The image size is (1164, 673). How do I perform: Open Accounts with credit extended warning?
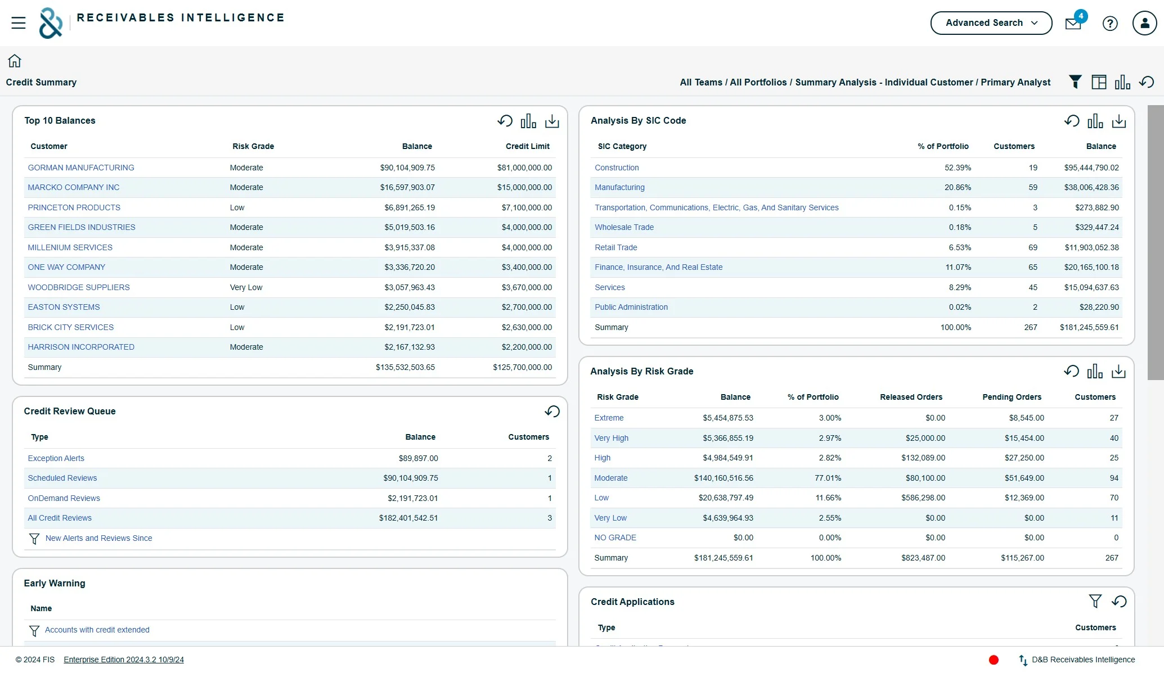[97, 630]
